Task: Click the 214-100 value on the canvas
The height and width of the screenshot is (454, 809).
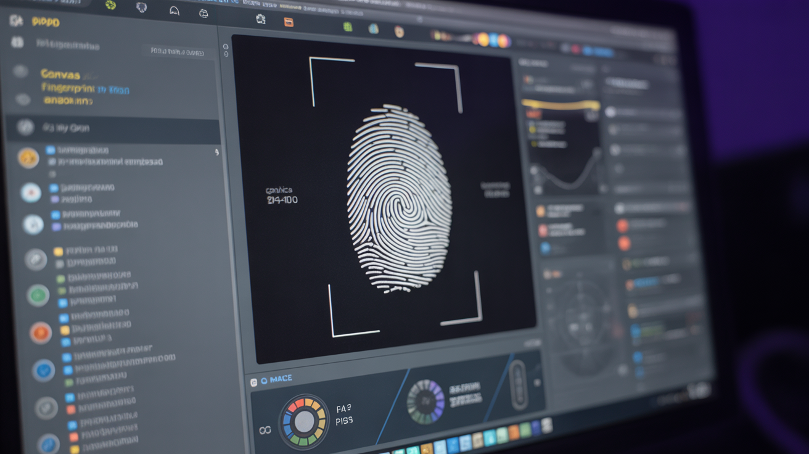Action: click(282, 200)
